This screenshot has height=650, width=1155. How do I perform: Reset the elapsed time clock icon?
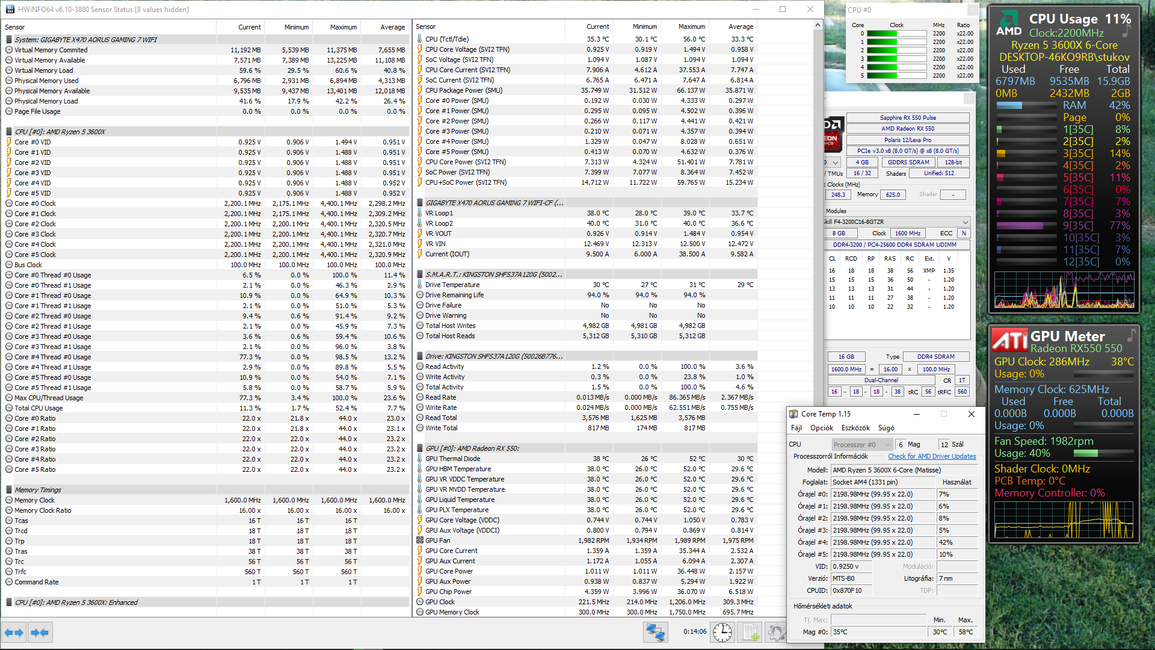722,632
